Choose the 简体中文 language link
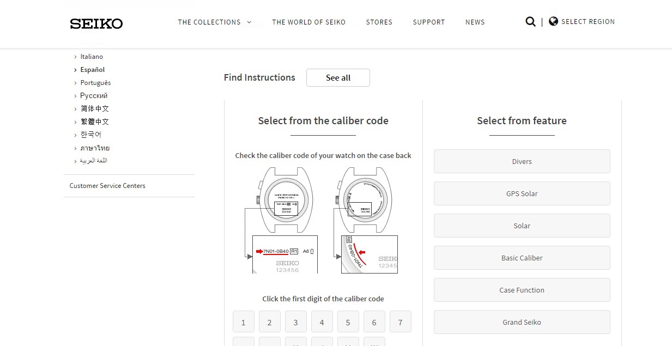Screen dimensions: 672x346 click(95, 108)
